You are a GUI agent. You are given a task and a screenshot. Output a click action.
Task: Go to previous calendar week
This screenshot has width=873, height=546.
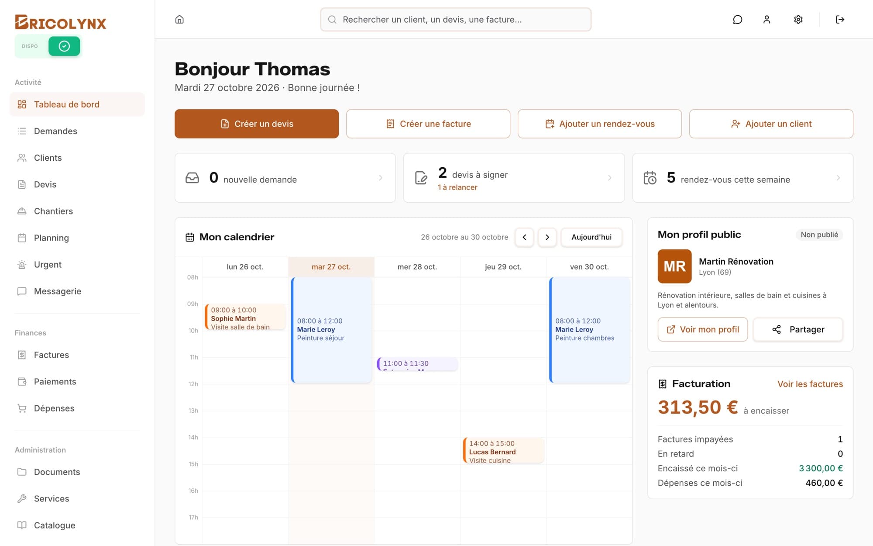click(524, 237)
